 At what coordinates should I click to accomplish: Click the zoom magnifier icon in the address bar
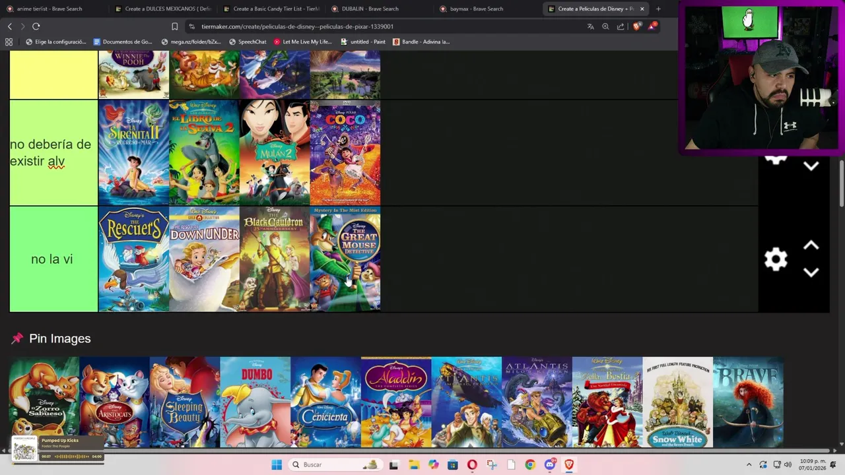(x=605, y=26)
